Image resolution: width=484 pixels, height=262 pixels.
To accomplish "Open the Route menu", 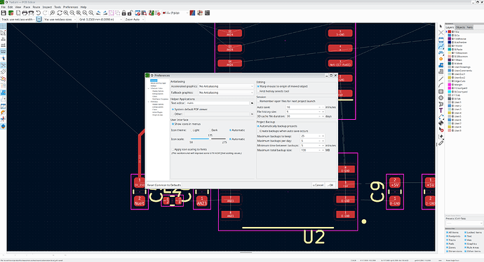I will pos(36,7).
